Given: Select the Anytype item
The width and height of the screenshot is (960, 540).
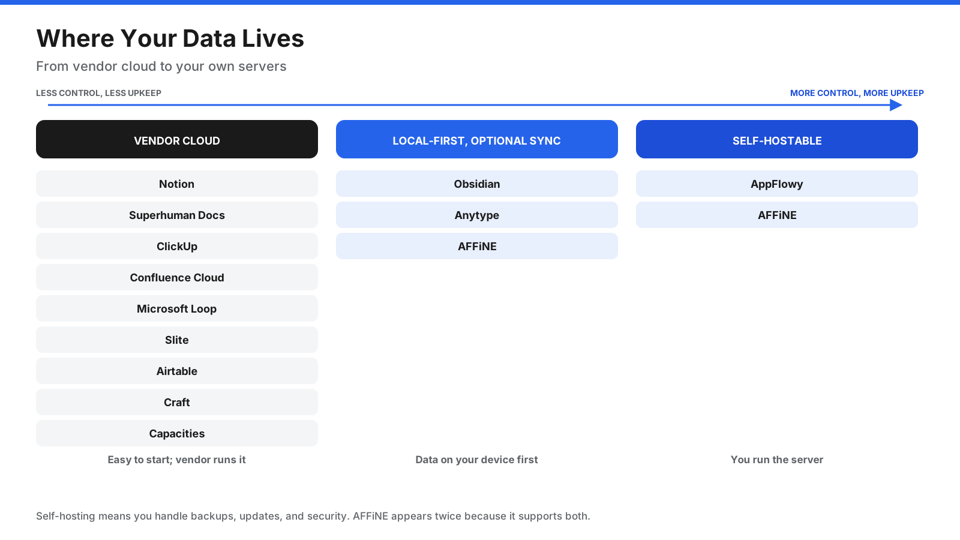Looking at the screenshot, I should click(x=477, y=215).
